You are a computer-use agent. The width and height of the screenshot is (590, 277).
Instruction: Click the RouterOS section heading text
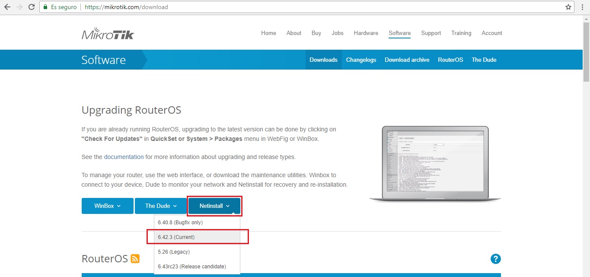[x=105, y=259]
